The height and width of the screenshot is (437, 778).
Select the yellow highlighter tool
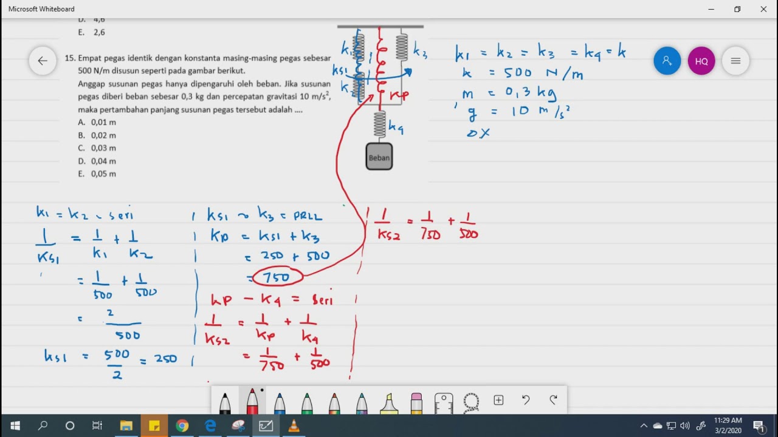(x=389, y=403)
